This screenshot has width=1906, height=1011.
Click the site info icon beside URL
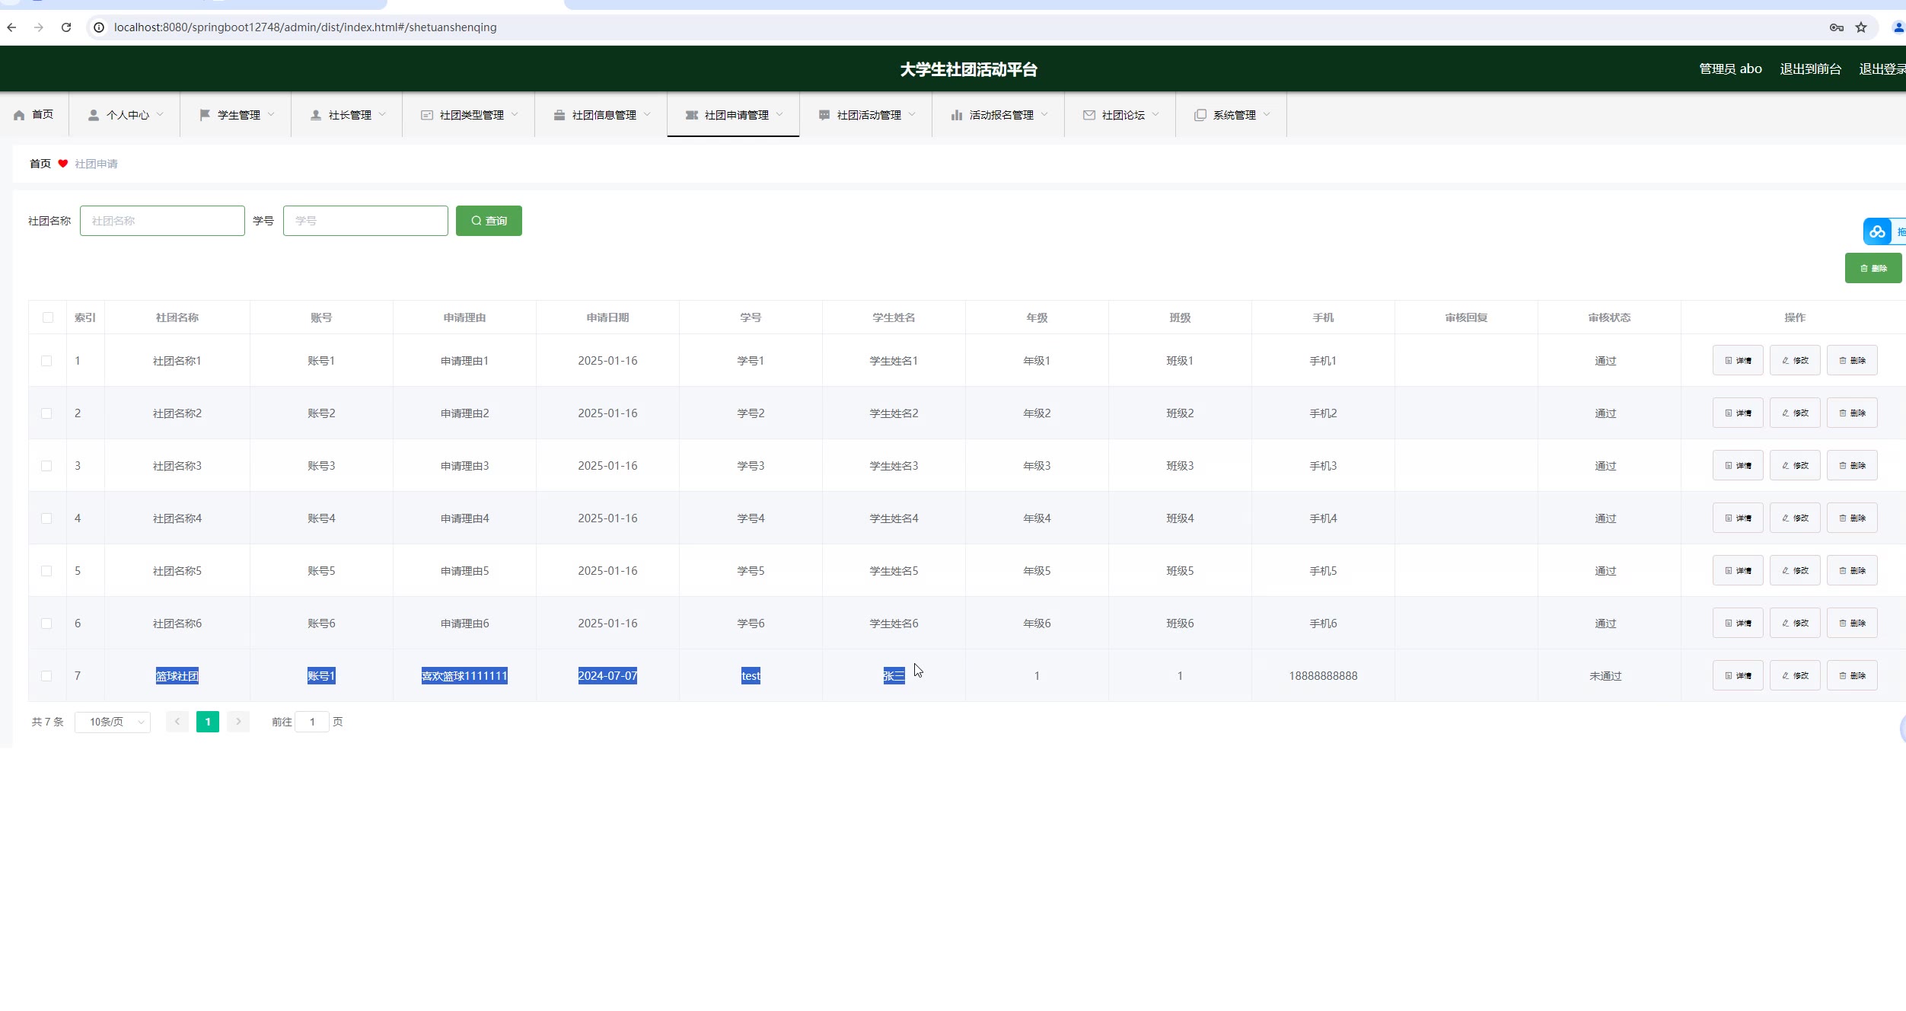[99, 27]
